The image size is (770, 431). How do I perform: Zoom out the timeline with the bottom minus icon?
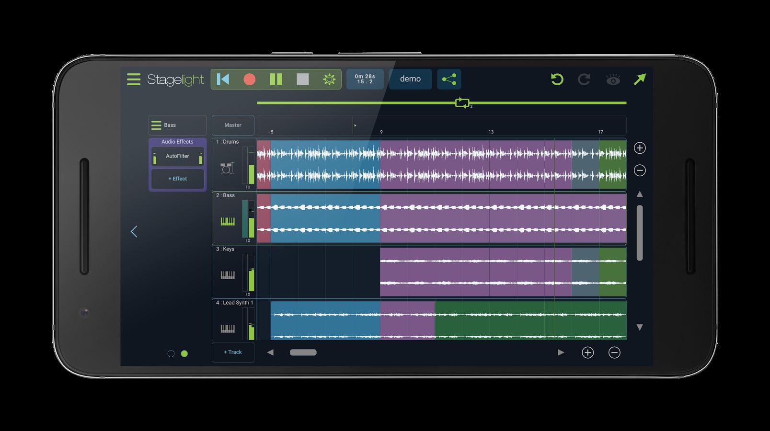(x=614, y=353)
